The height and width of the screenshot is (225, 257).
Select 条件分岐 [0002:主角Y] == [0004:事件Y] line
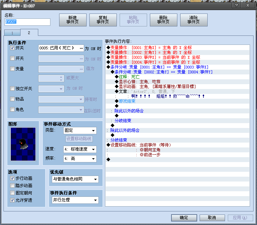click(177, 72)
